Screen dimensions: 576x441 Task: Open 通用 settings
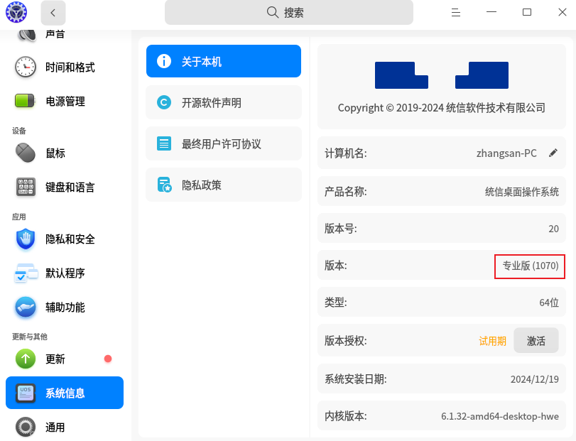[65, 427]
